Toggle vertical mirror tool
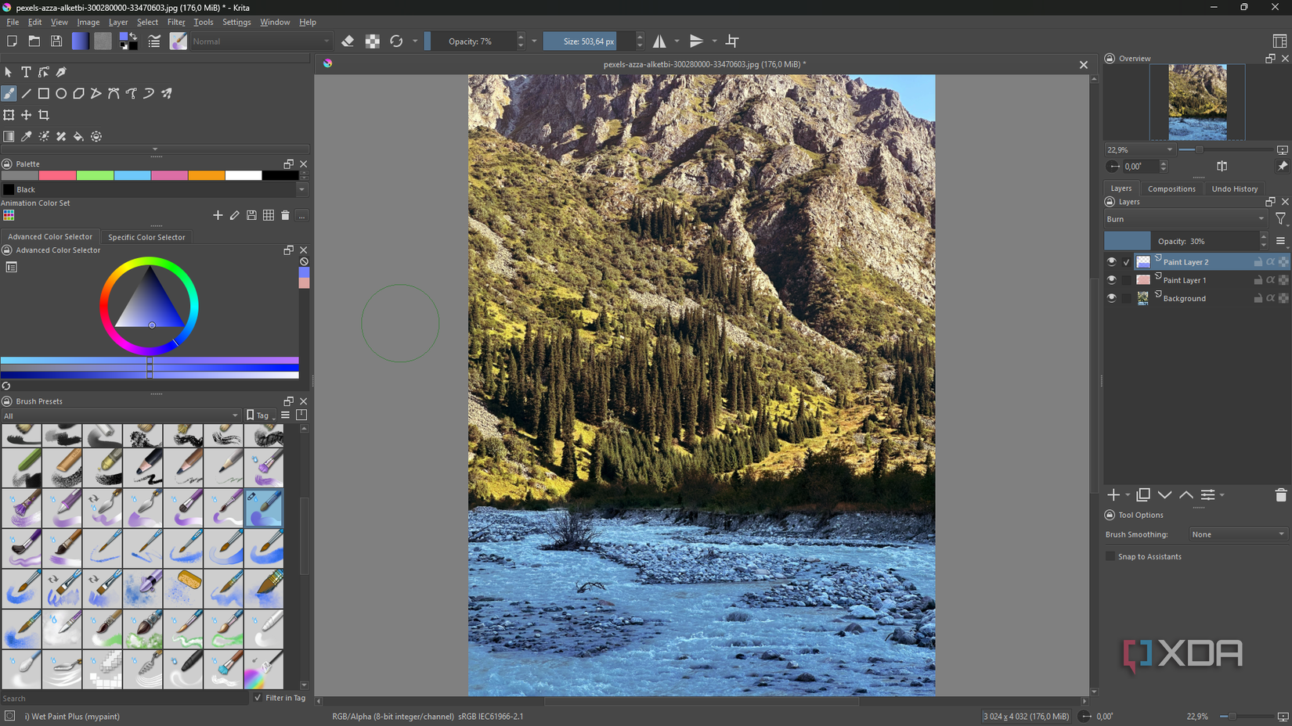Image resolution: width=1292 pixels, height=726 pixels. (696, 41)
